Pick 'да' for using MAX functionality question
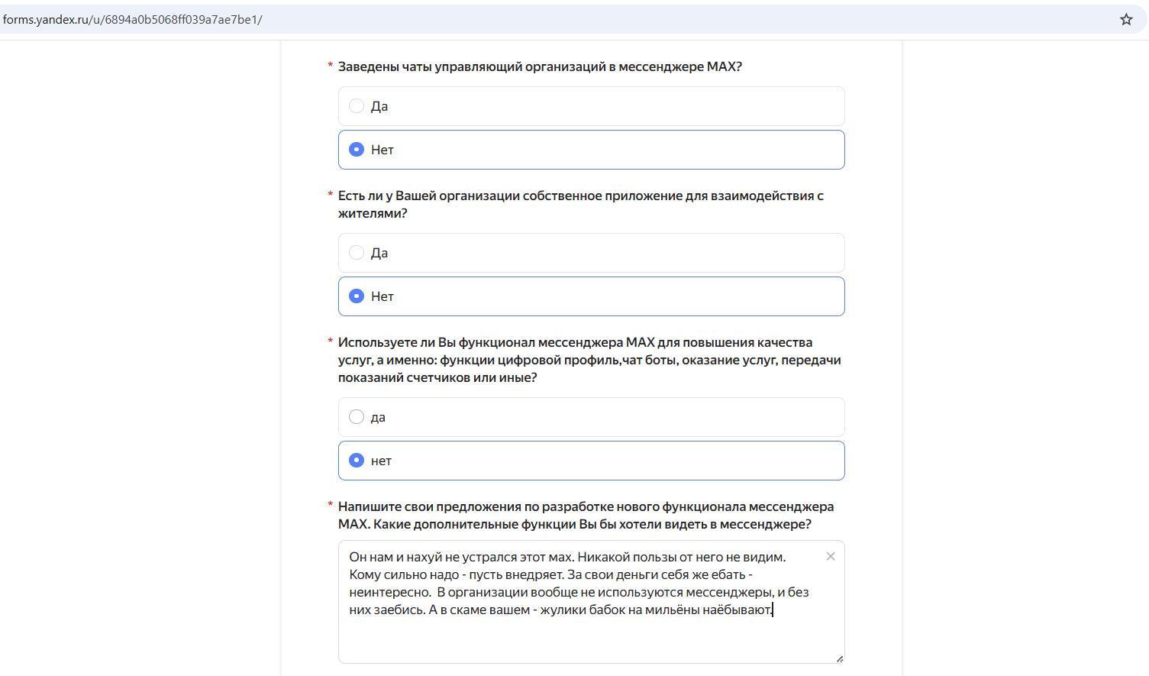The width and height of the screenshot is (1149, 676). click(592, 417)
